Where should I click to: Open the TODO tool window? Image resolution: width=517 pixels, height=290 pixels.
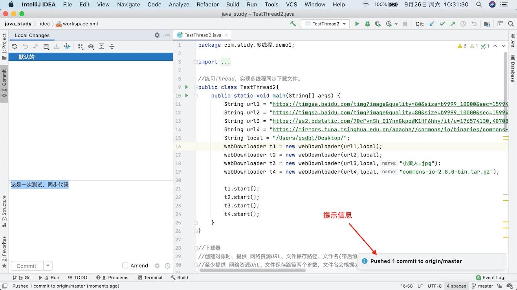click(77, 277)
